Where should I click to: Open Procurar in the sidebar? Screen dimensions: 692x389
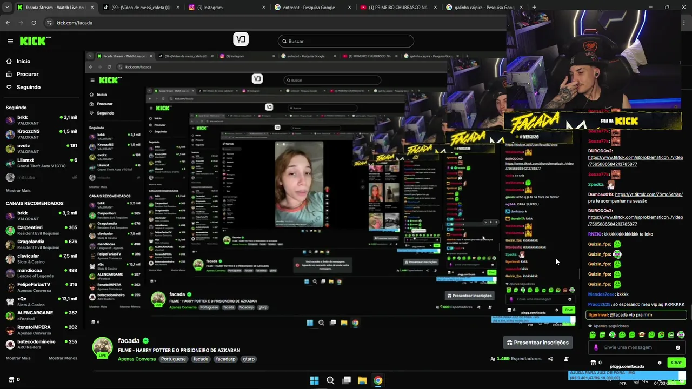(x=27, y=74)
